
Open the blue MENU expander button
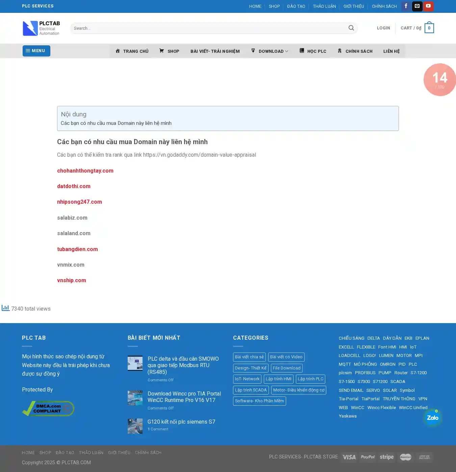36,51
